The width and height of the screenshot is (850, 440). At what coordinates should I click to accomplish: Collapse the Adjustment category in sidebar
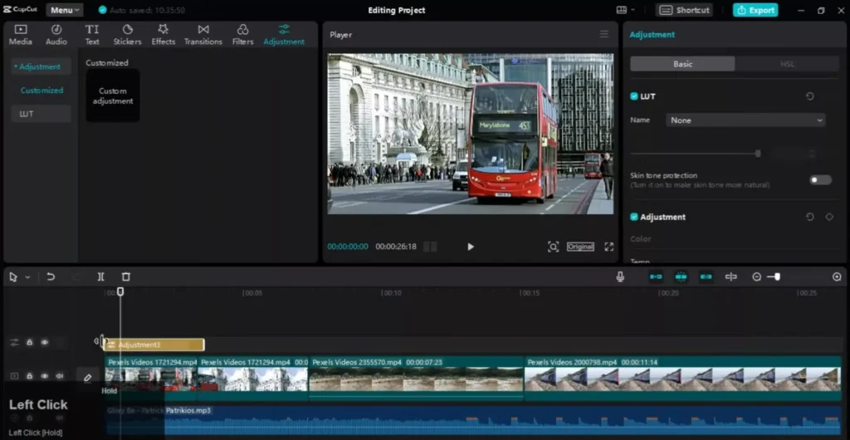point(39,66)
